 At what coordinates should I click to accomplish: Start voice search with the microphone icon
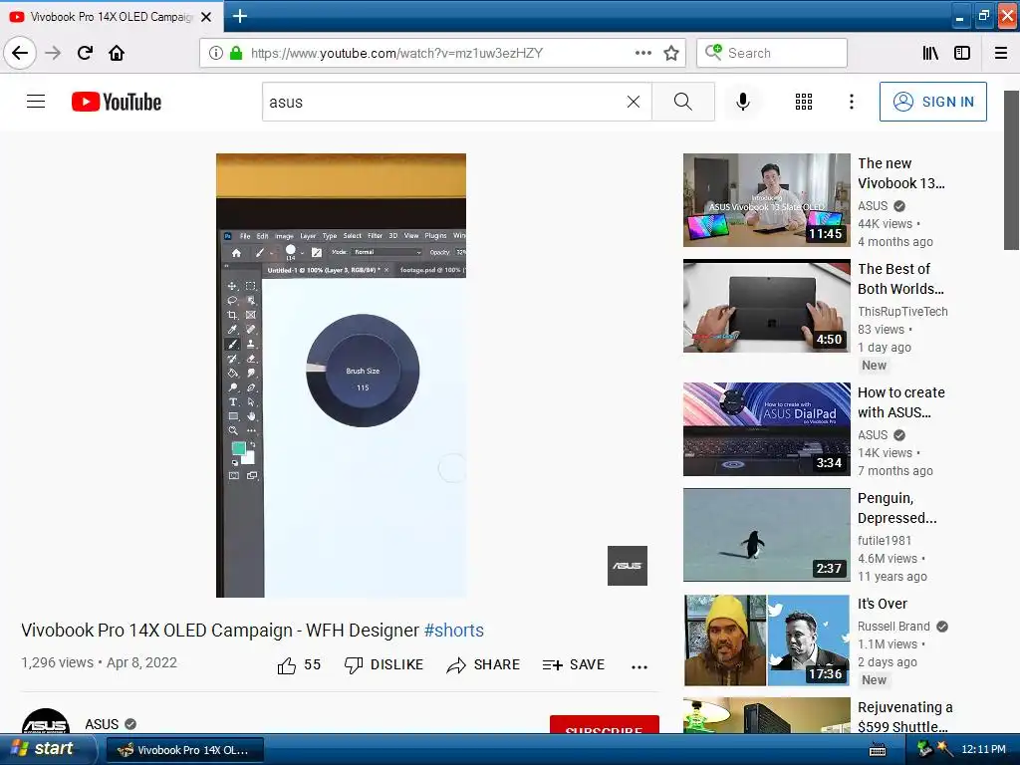tap(743, 102)
